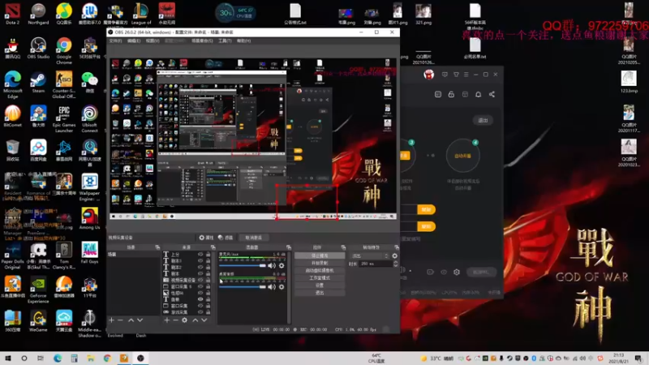This screenshot has height=365, width=649.
Task: Open desktop audio channel gear settings
Action: click(x=282, y=287)
